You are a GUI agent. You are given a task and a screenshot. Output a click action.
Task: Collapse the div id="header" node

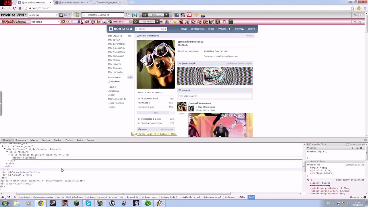pos(5,149)
